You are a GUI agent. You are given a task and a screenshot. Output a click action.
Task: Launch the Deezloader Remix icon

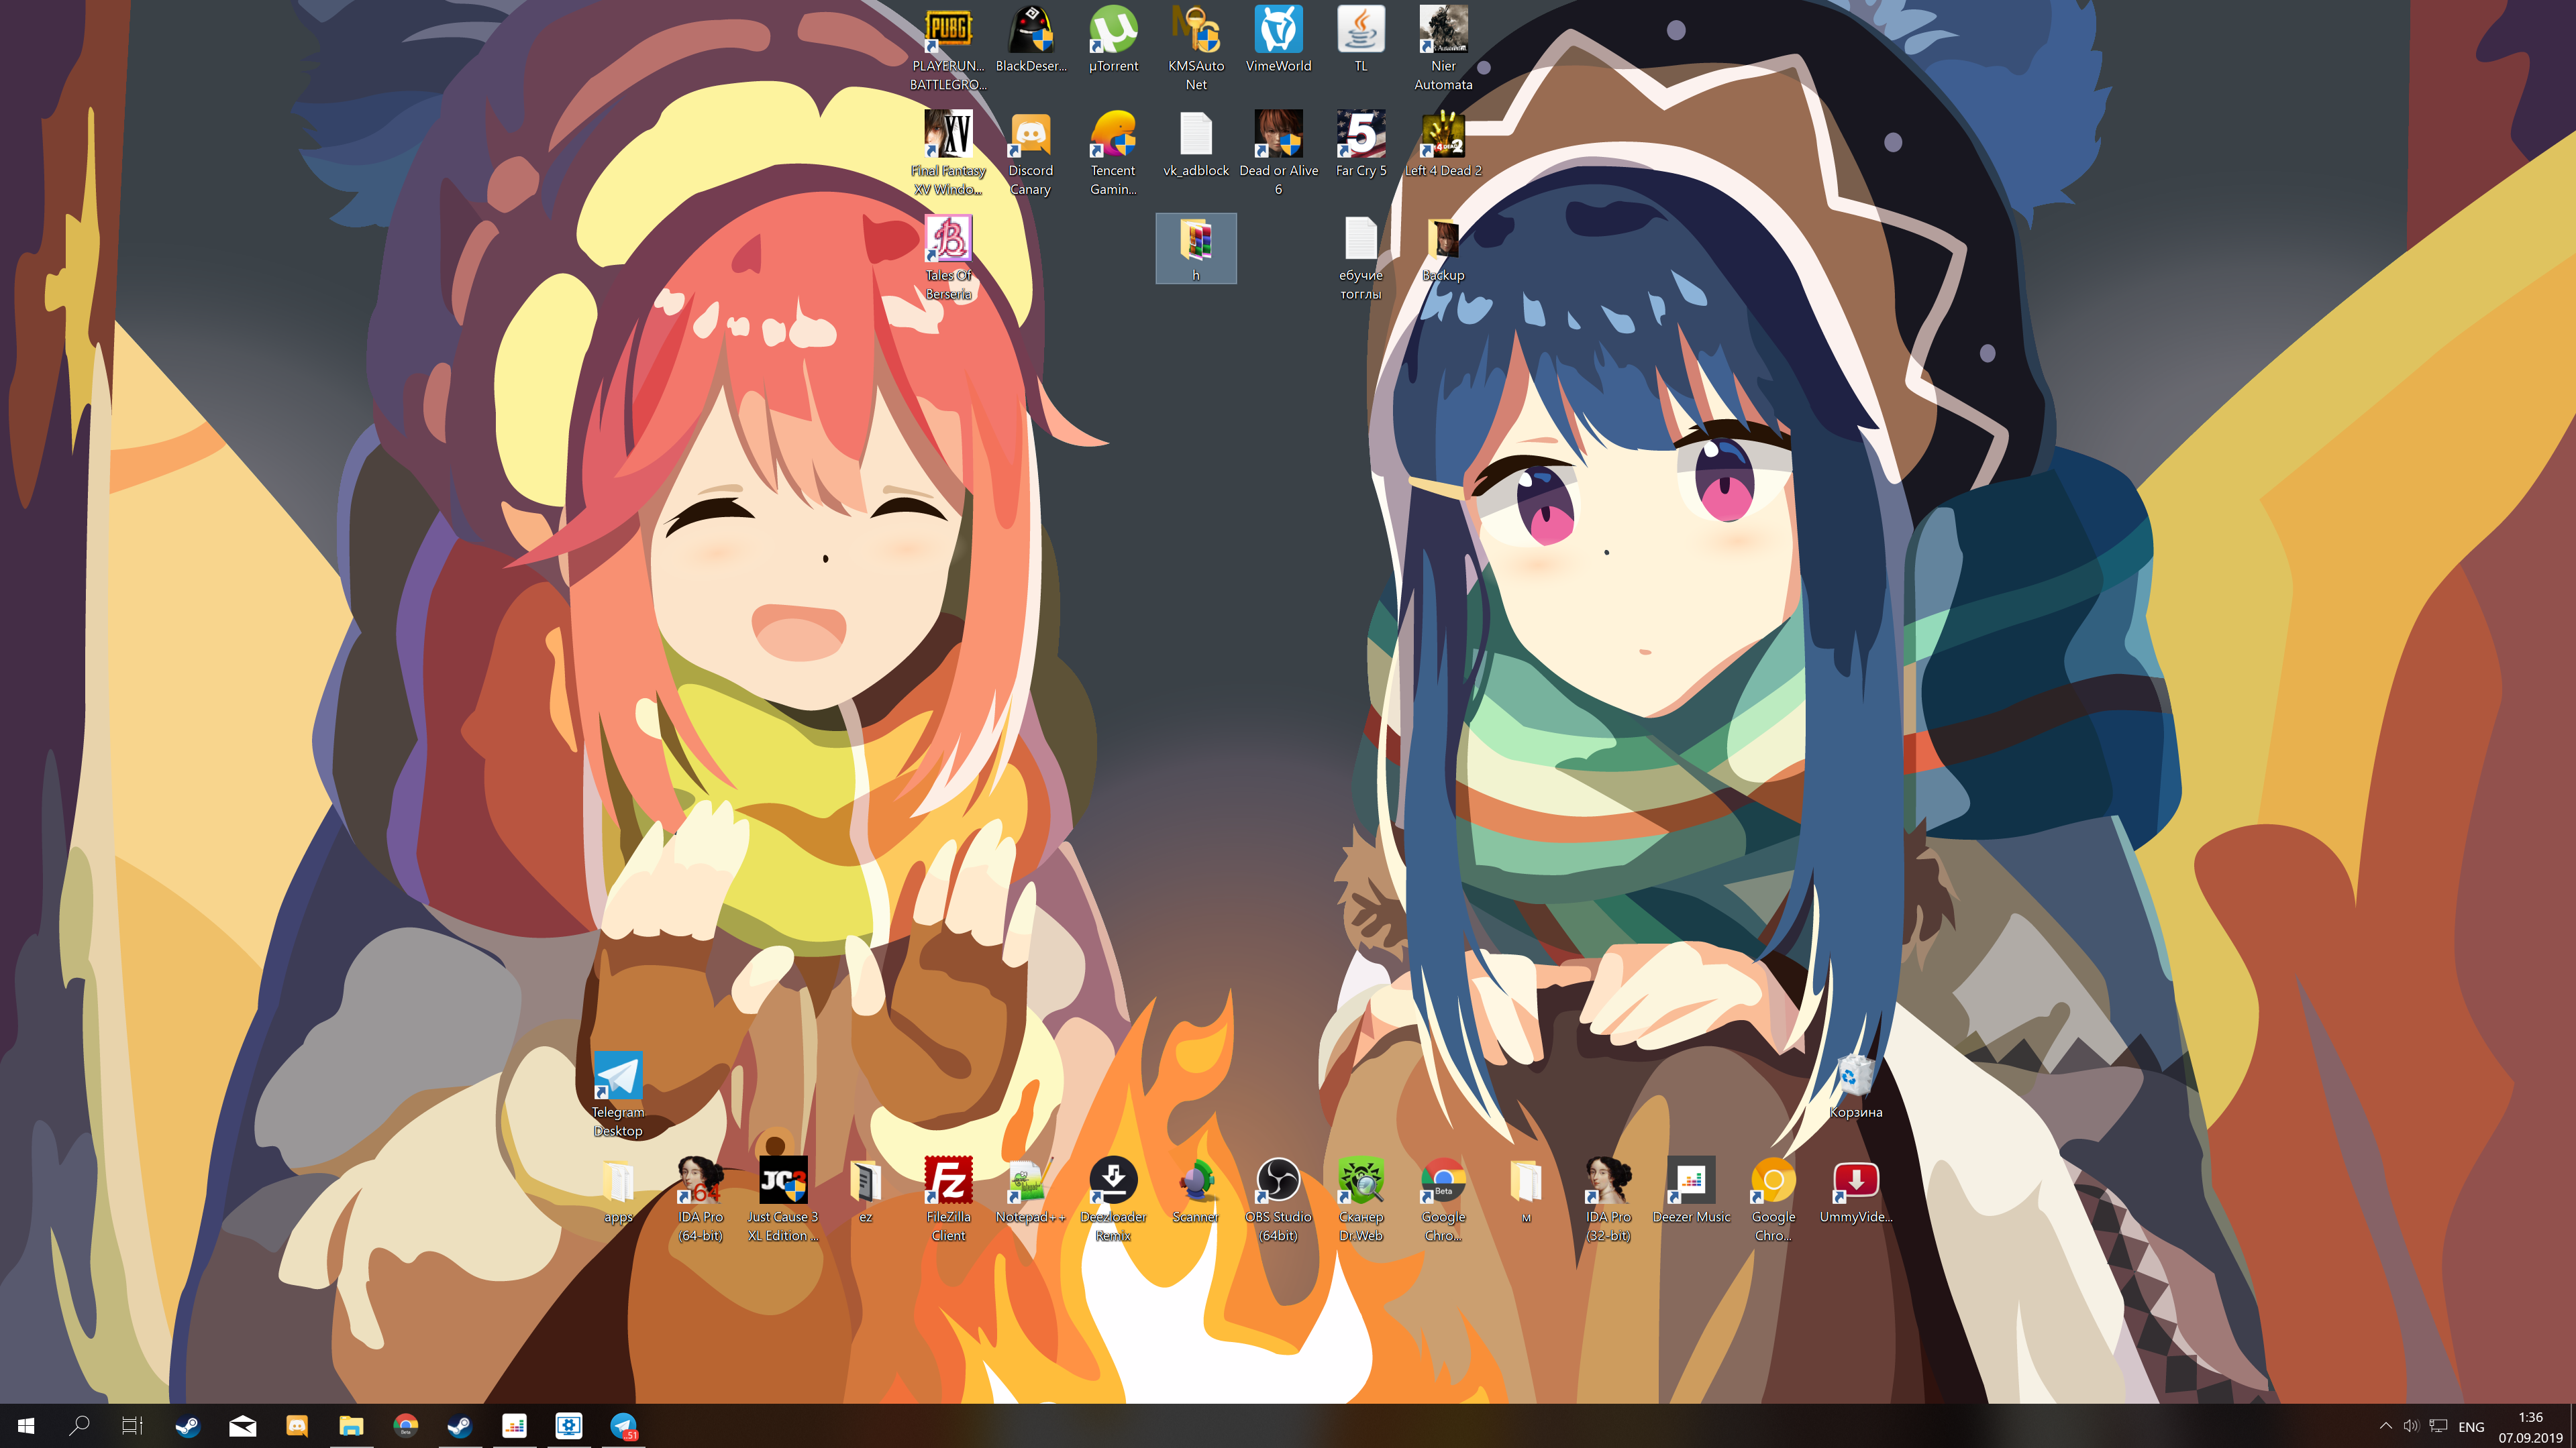pos(1113,1199)
